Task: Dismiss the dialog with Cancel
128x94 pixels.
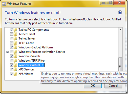Action: pyautogui.click(x=113, y=86)
